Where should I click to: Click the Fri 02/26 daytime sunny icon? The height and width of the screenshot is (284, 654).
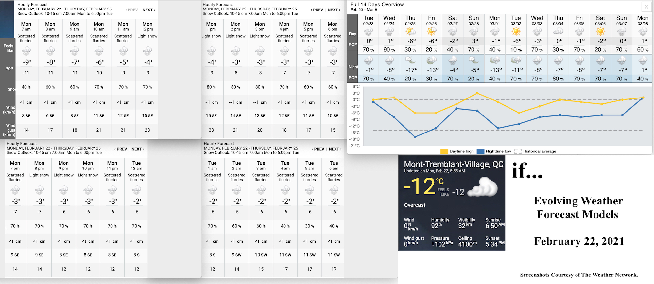click(x=431, y=32)
